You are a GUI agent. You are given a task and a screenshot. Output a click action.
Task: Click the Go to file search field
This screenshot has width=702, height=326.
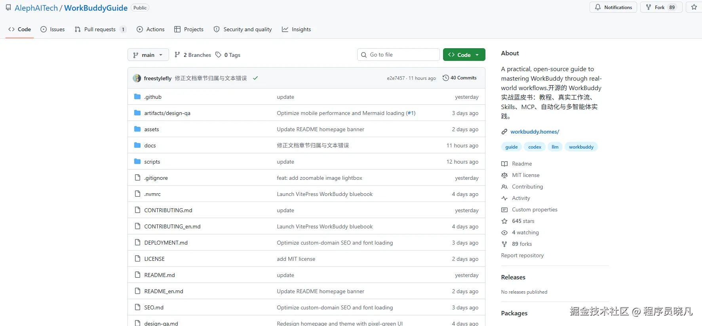point(398,55)
